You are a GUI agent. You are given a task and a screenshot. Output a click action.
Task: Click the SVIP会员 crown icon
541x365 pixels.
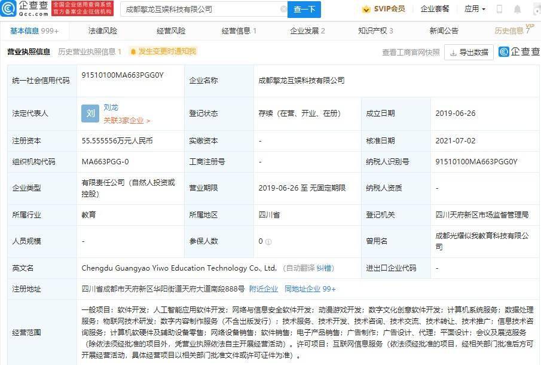coord(366,10)
